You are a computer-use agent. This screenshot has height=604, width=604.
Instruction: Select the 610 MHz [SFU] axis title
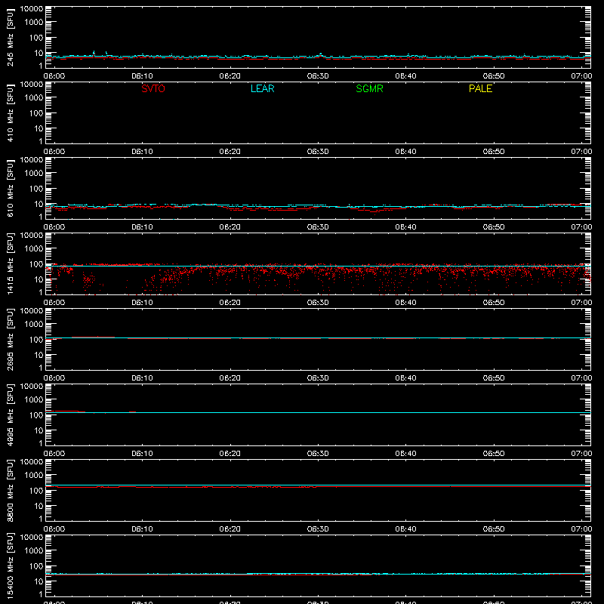[11, 189]
